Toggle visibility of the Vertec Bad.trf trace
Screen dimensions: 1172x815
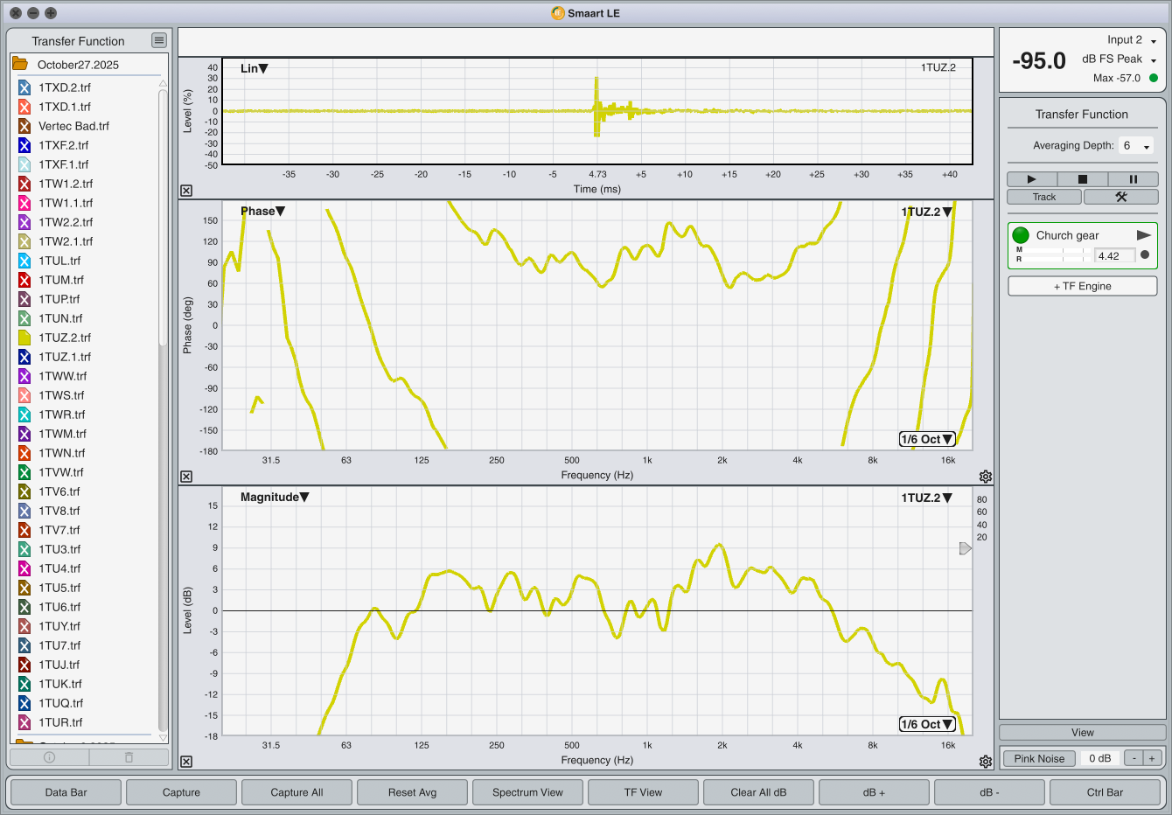point(24,126)
